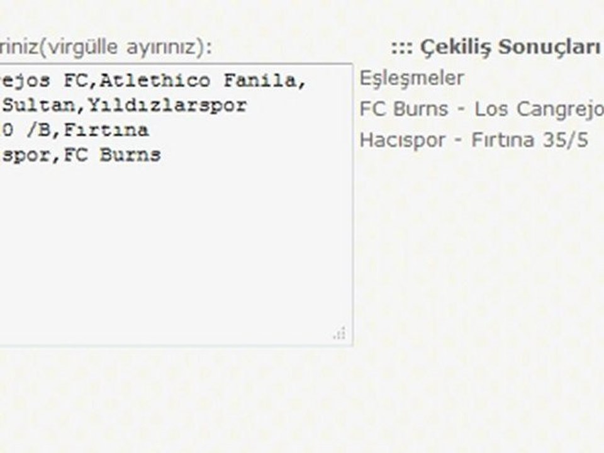
Task: Click the textarea resize grip handle
Action: (339, 333)
